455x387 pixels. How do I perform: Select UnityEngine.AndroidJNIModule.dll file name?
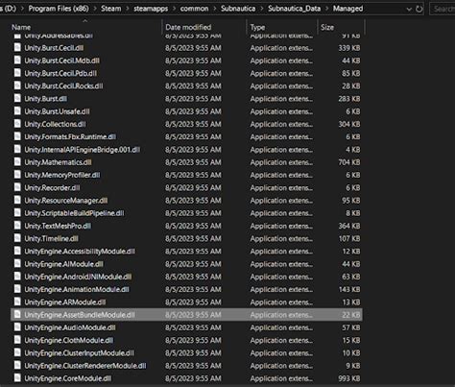78,277
